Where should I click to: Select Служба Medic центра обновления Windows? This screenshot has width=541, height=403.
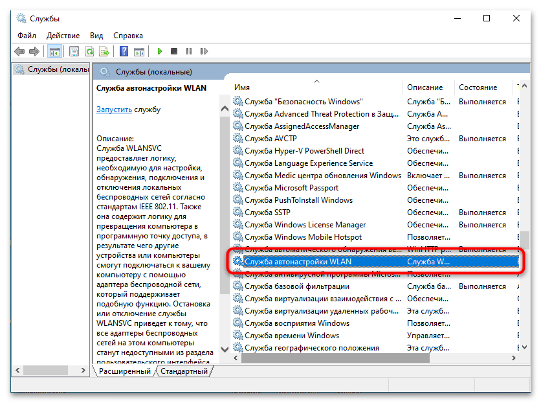point(375,176)
